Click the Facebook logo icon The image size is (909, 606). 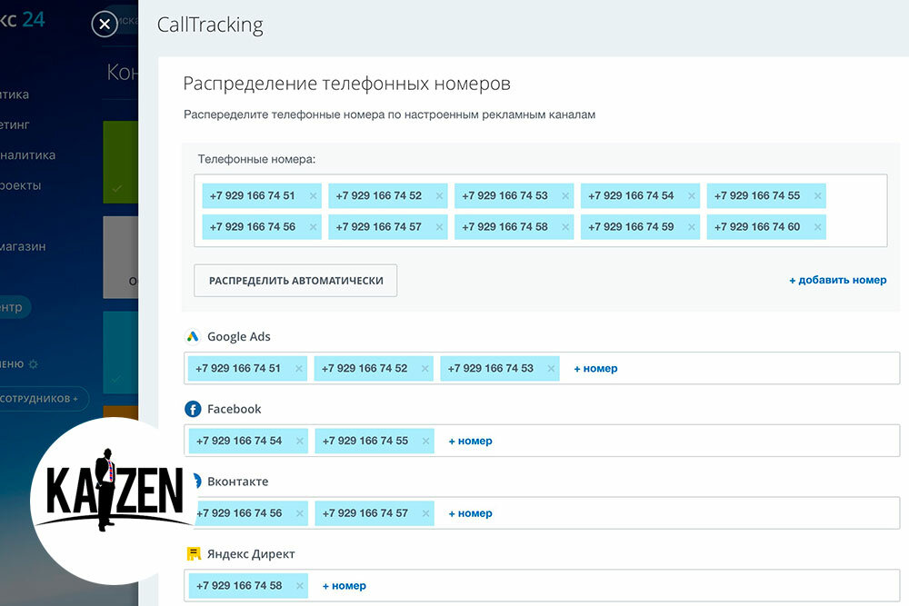(193, 409)
